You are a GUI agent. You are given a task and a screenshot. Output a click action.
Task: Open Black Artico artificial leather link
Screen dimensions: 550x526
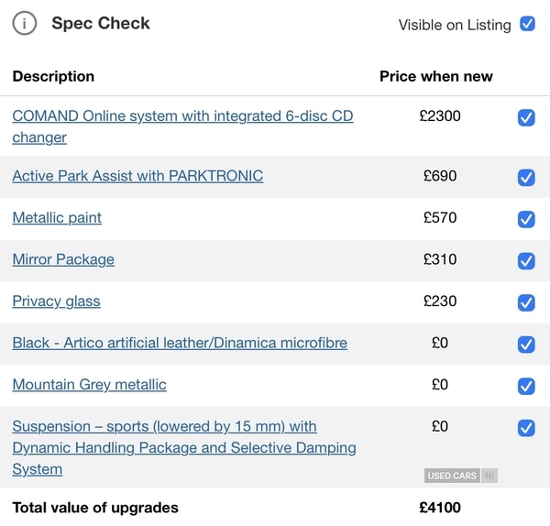(180, 343)
